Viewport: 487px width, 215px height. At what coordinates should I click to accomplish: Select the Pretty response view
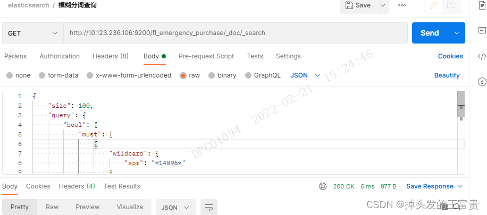click(x=20, y=207)
